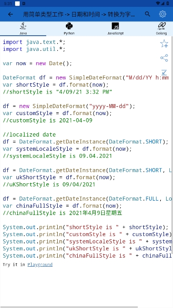Select println "systemLocaleStyle is " line
173x308 pixels.
87,242
